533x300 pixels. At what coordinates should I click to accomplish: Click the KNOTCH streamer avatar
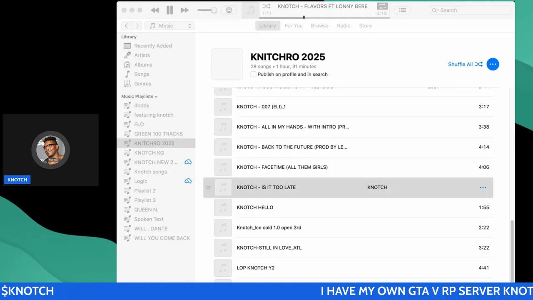coord(50,150)
